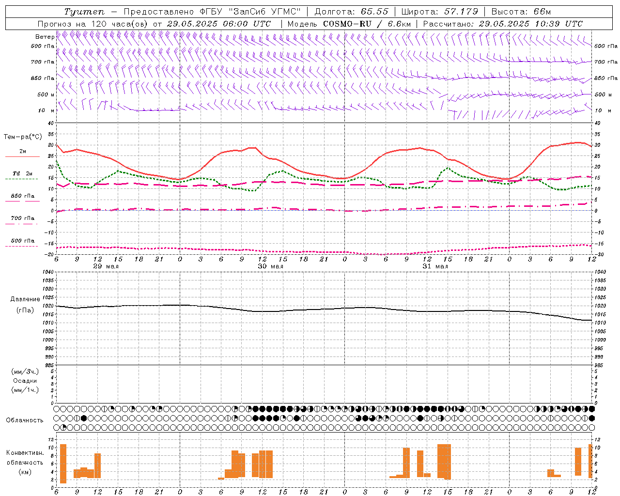Click the "Модель COSMO-RU / 6.6км" text
The image size is (620, 496).
(349, 24)
